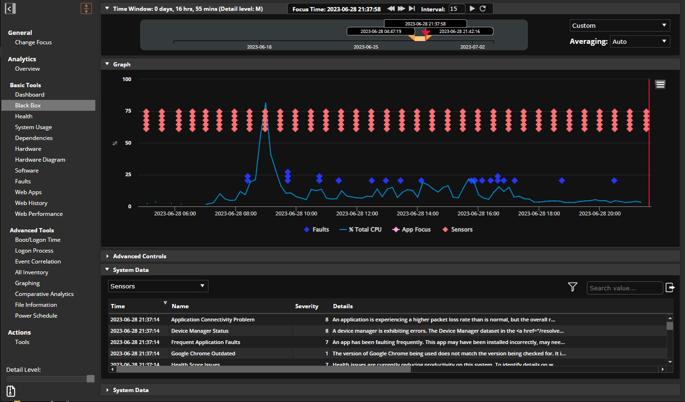Open System Usage page
The width and height of the screenshot is (685, 402).
(x=33, y=127)
